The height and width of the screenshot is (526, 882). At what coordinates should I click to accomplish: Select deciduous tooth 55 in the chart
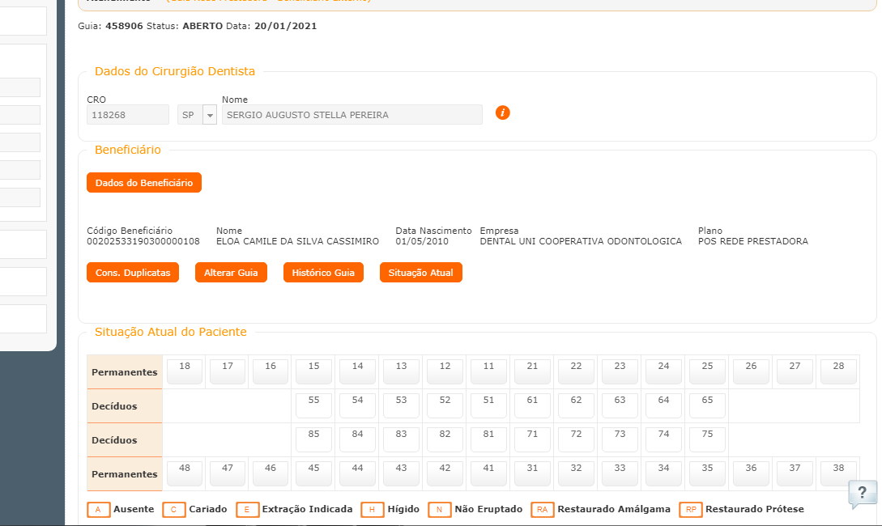[x=313, y=405]
